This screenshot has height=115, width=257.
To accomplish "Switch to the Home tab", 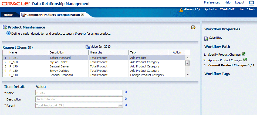I will (x=8, y=15).
